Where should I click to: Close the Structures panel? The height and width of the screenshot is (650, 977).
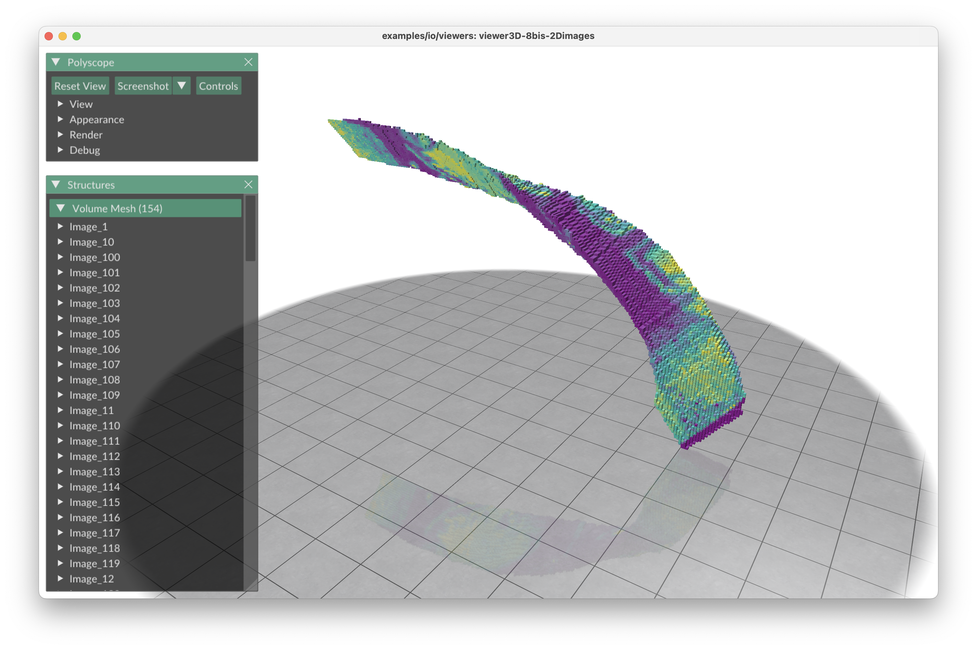[248, 184]
